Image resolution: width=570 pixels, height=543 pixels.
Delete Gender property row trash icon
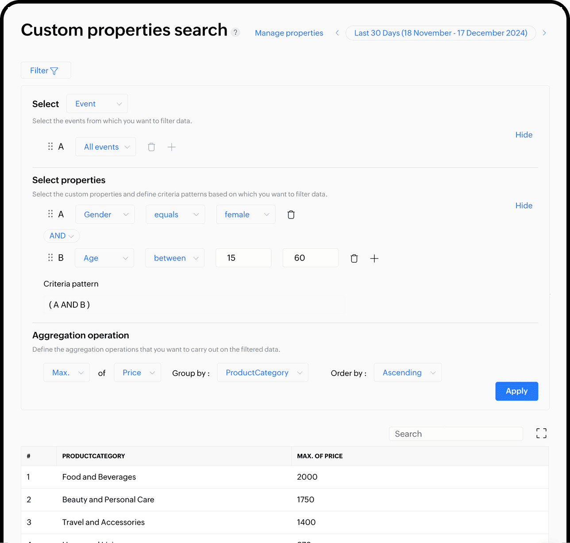pyautogui.click(x=291, y=215)
